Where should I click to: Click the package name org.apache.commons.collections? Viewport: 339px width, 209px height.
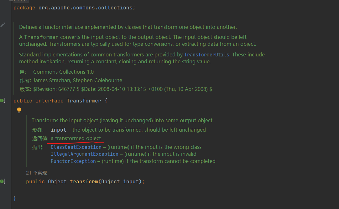[85, 8]
